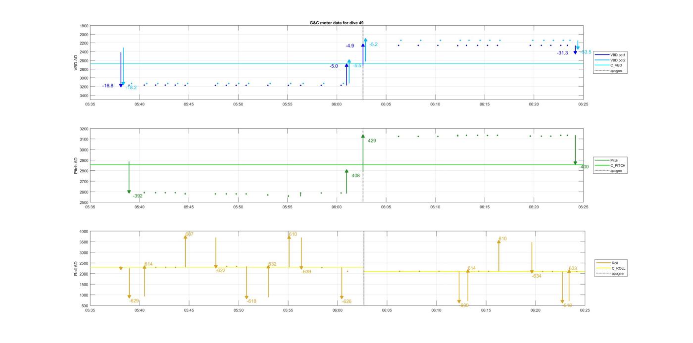Click the "4000" y-axis tick on Roll plot

84,232
